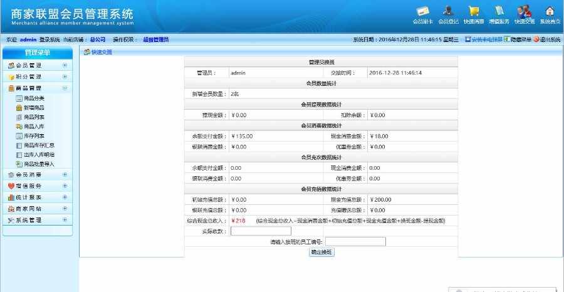
Task: Click icon beside 库存列表
Action: point(19,136)
